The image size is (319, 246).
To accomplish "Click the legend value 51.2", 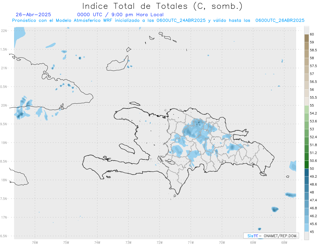I will 313,153.
